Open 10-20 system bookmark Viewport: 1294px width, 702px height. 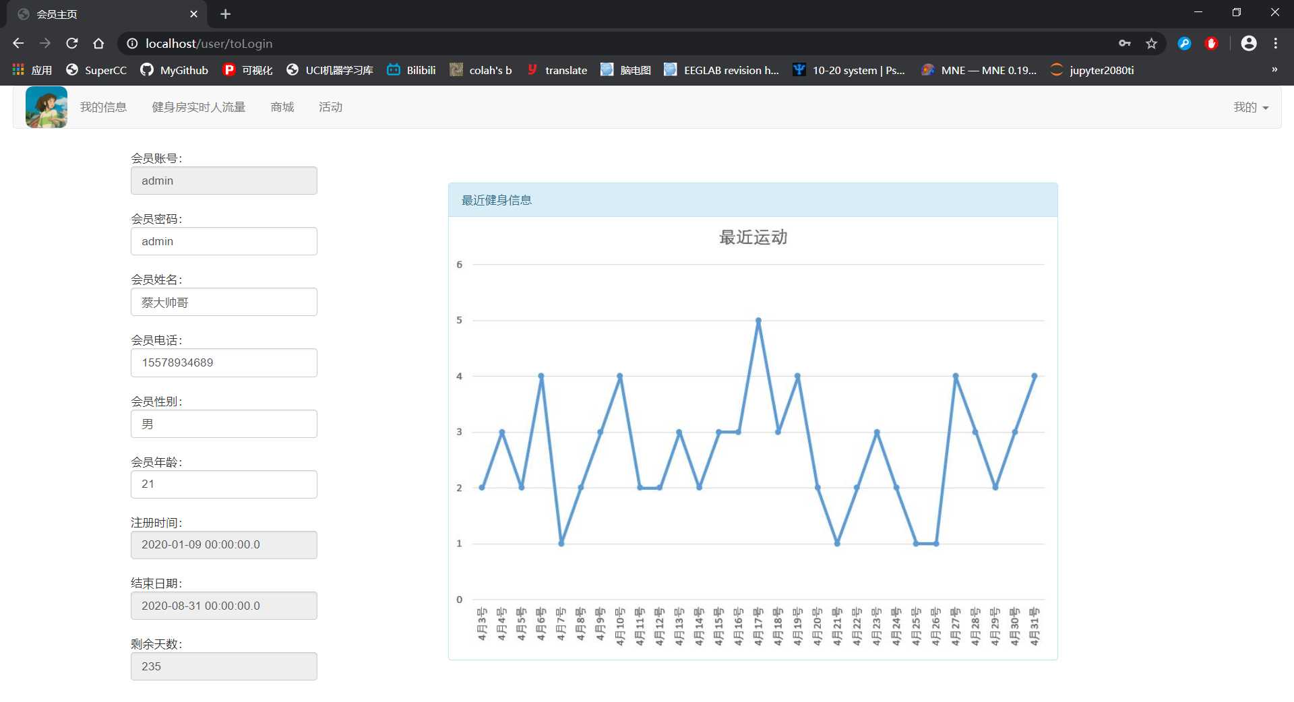click(849, 70)
